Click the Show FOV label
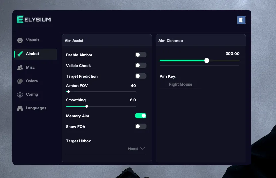This screenshot has height=178, width=276. 76,127
